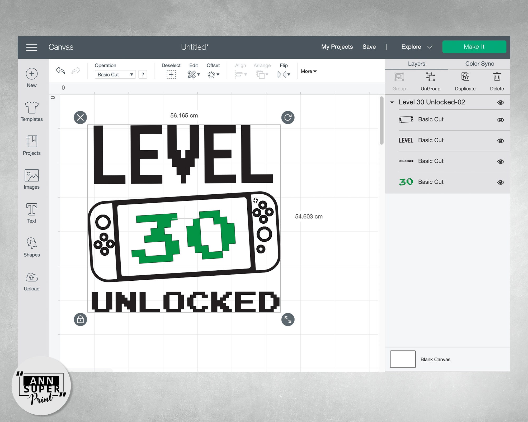Switch to the Color Sync tab
Viewport: 528px width, 422px height.
pyautogui.click(x=479, y=64)
